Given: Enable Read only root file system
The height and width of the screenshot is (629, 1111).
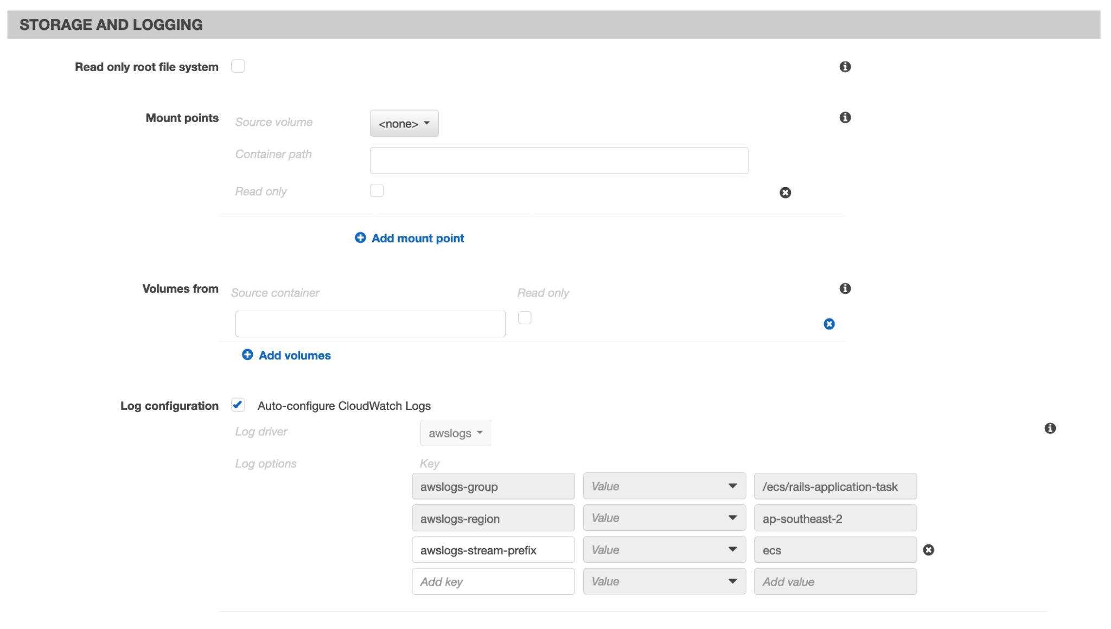Looking at the screenshot, I should [x=238, y=66].
